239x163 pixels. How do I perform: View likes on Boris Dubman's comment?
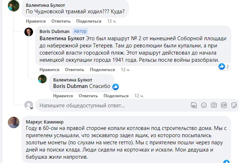click(224, 66)
